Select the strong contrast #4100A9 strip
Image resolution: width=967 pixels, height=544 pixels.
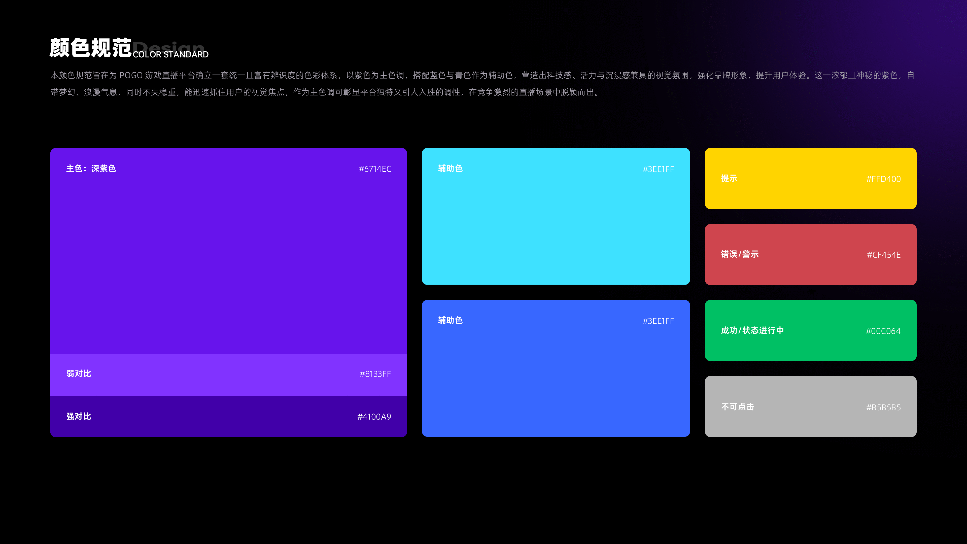(x=228, y=416)
